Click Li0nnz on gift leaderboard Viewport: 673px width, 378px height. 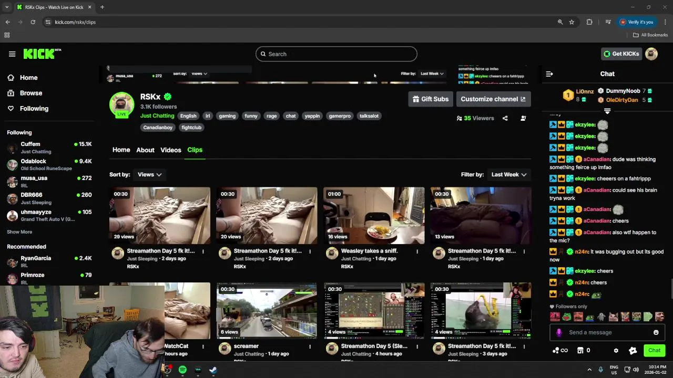click(584, 91)
